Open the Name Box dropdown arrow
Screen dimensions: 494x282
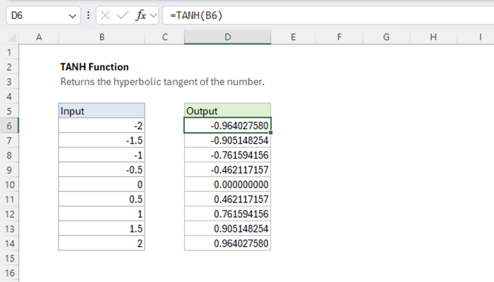[x=73, y=16]
